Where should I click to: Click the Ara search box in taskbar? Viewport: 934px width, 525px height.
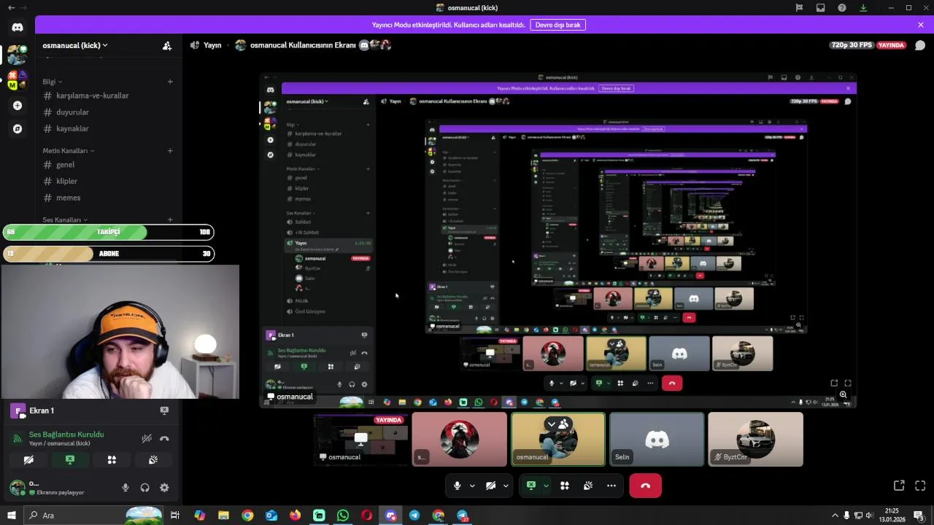(92, 516)
